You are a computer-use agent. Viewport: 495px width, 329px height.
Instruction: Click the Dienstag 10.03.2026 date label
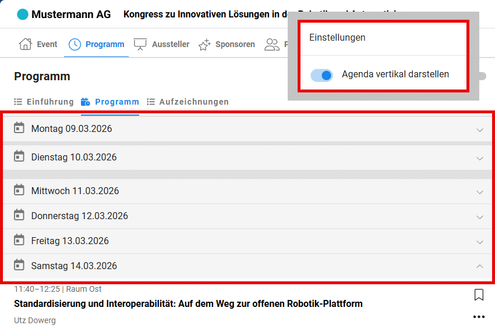pyautogui.click(x=74, y=157)
